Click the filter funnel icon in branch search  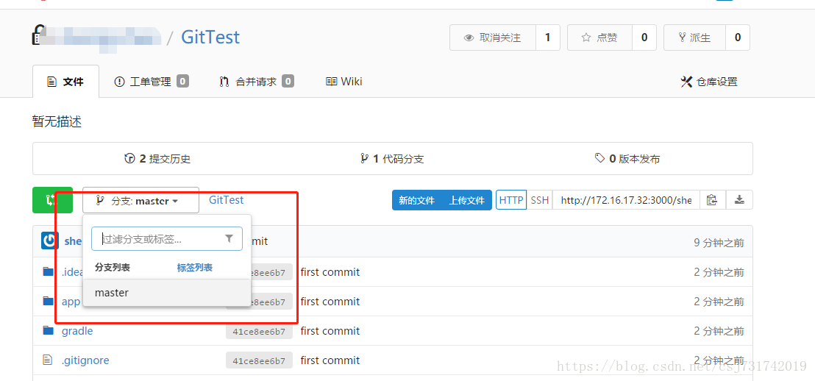229,238
